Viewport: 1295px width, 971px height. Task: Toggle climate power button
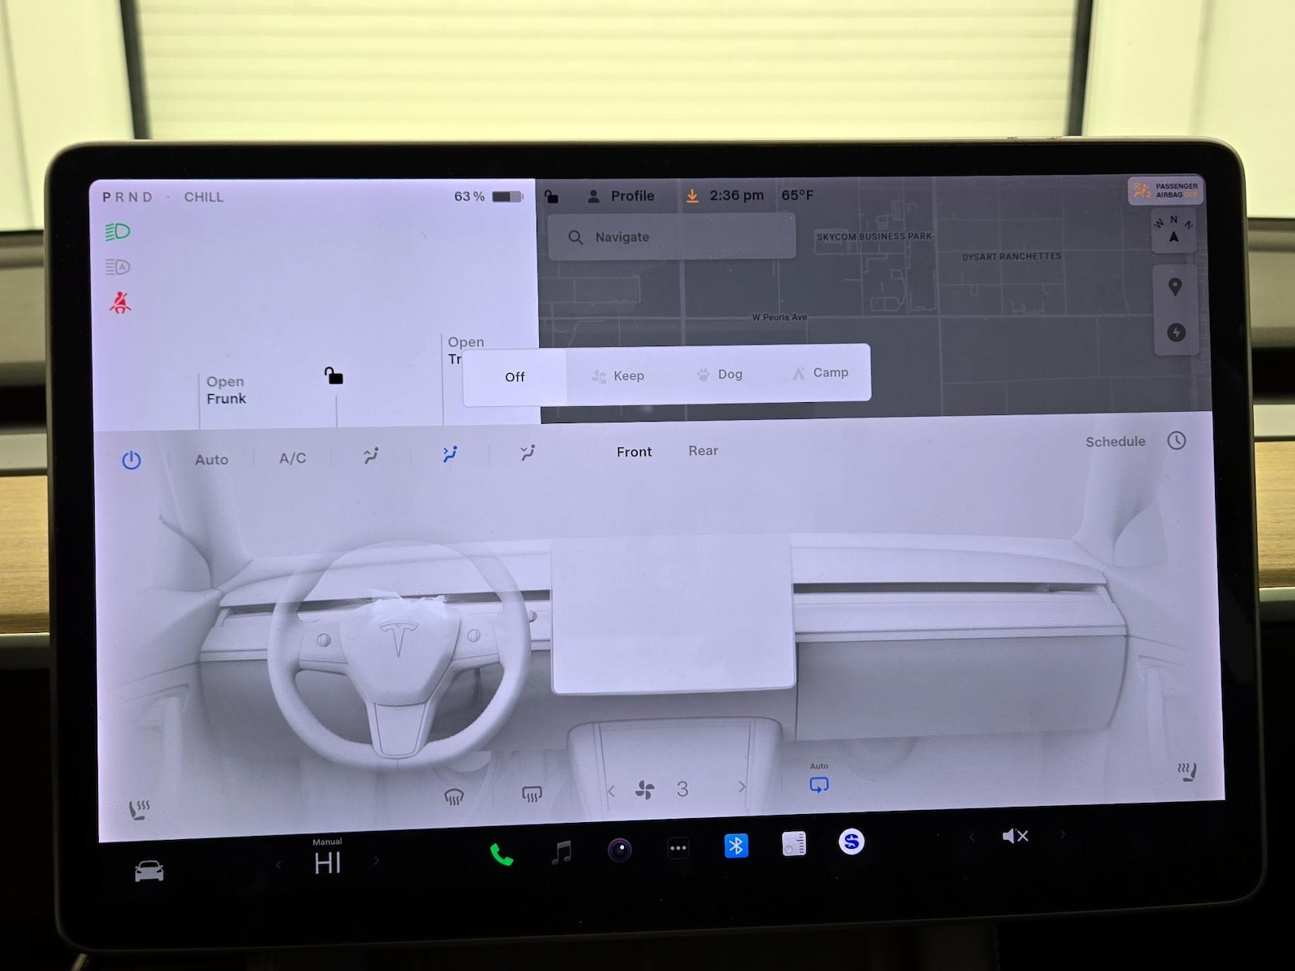(x=131, y=460)
